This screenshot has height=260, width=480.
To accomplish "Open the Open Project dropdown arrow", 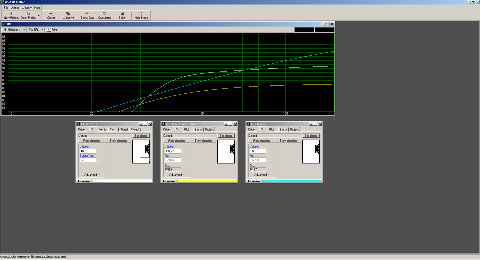I will point(39,15).
